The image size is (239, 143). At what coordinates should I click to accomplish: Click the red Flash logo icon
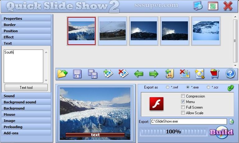pyautogui.click(x=157, y=104)
